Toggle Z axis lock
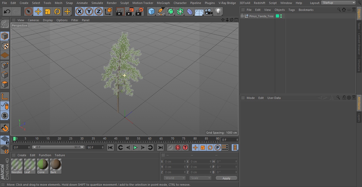The height and width of the screenshot is (187, 362). [99, 11]
